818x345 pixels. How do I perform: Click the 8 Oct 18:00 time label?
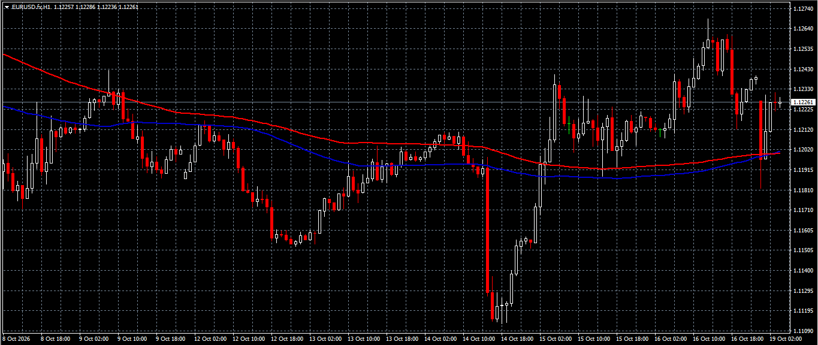[x=55, y=339]
